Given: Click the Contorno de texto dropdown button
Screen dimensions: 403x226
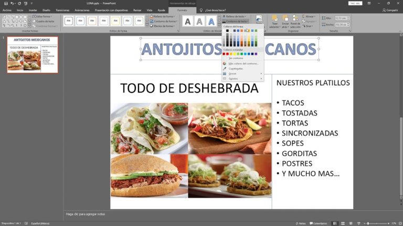Looking at the screenshot, I should 236,21.
